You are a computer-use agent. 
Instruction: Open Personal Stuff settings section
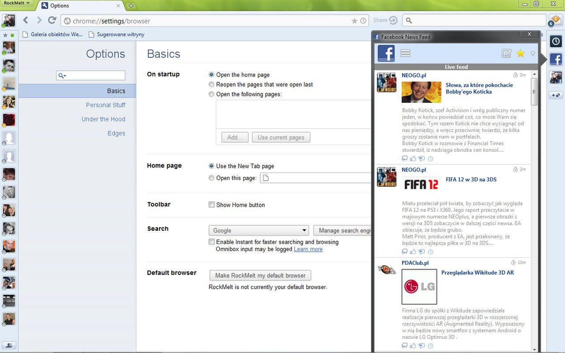pyautogui.click(x=105, y=105)
